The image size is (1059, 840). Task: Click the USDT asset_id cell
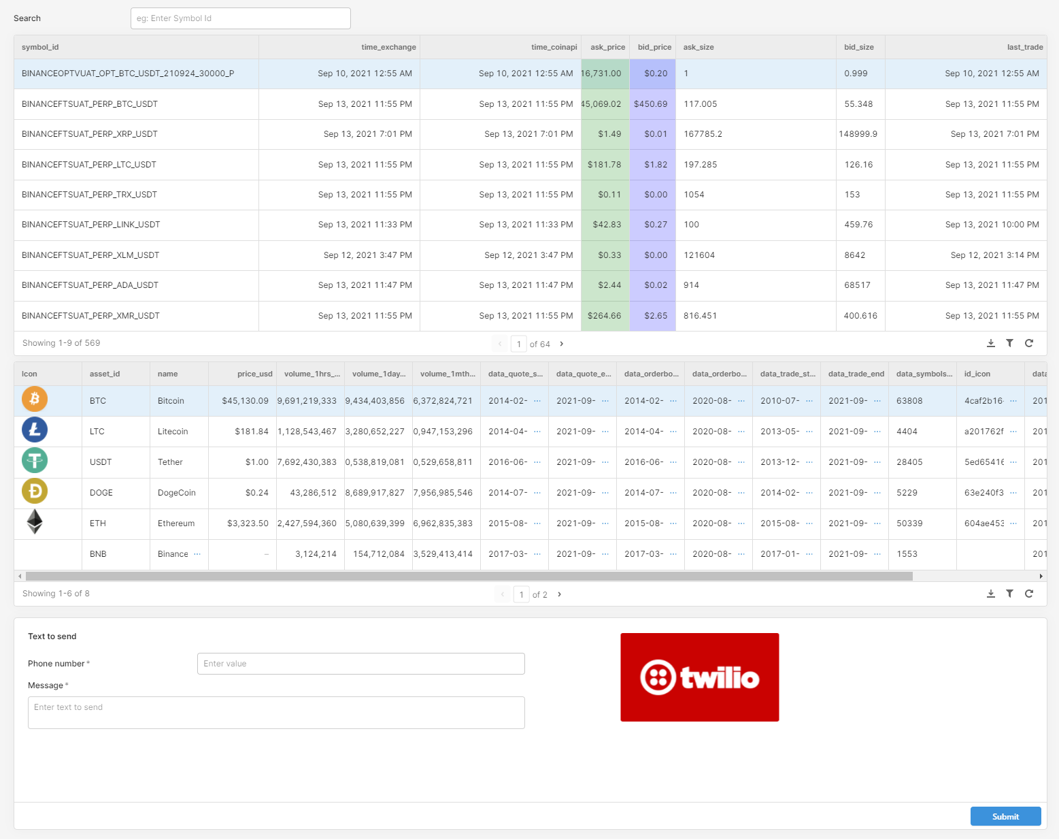(116, 462)
